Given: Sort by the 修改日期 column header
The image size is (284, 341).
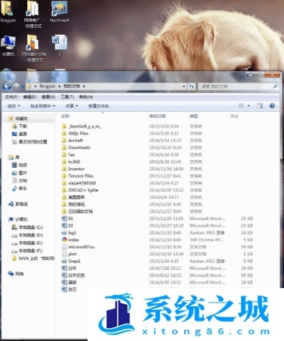Looking at the screenshot, I should click(x=157, y=116).
